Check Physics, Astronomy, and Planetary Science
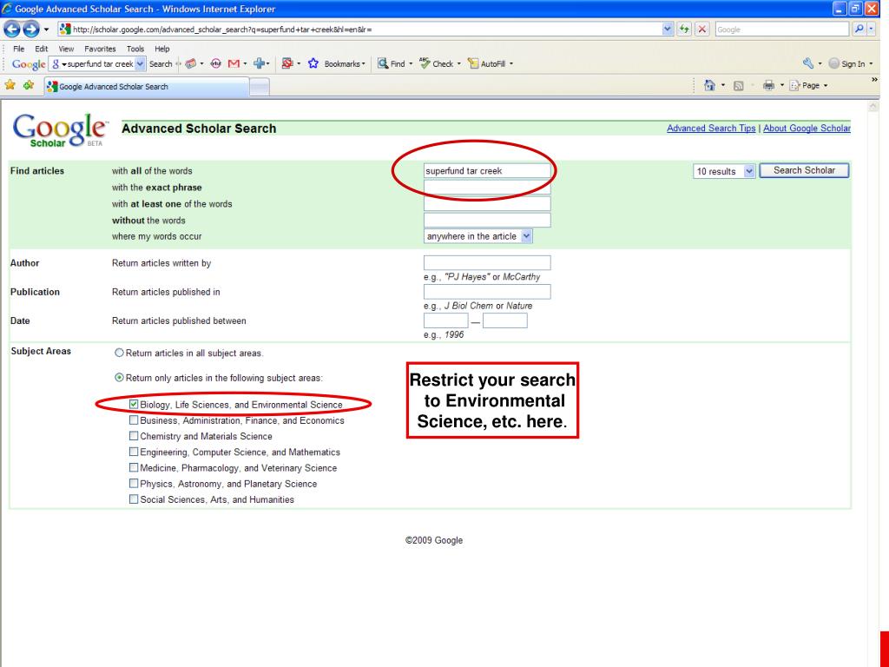This screenshot has width=889, height=667. (134, 484)
